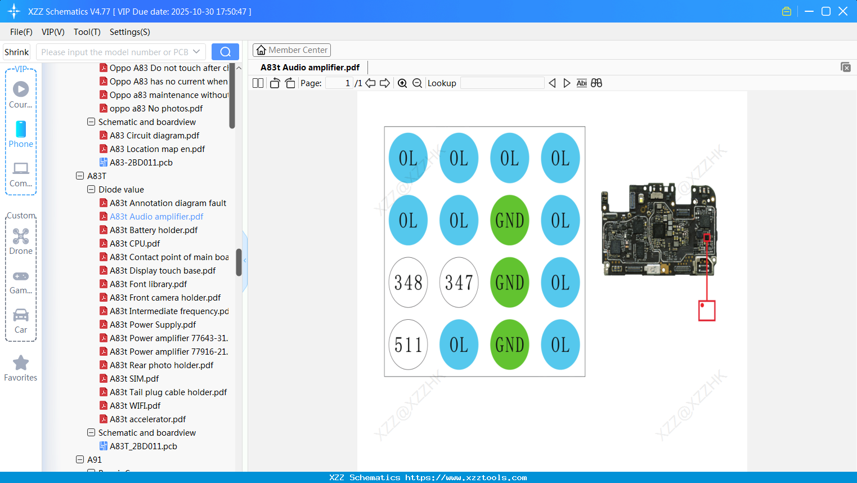Open A83-2BD011.pcb boardview file
This screenshot has width=857, height=483.
click(x=136, y=162)
